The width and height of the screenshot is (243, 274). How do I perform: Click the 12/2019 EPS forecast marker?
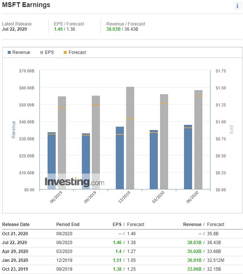[x=130, y=119]
